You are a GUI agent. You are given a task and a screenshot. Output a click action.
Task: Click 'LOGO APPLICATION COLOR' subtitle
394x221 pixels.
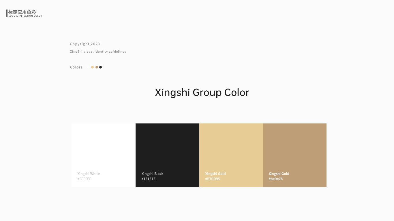click(25, 16)
